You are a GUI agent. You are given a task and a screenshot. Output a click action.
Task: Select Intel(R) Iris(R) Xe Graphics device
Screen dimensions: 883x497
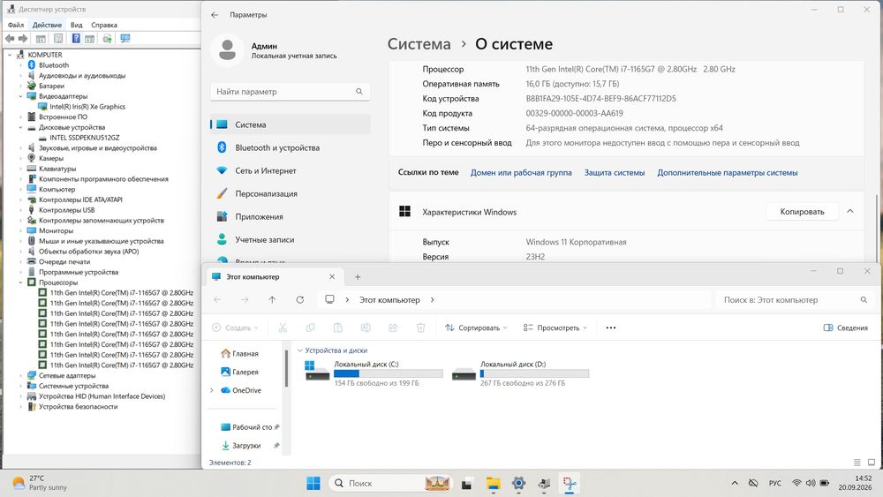[x=87, y=107]
